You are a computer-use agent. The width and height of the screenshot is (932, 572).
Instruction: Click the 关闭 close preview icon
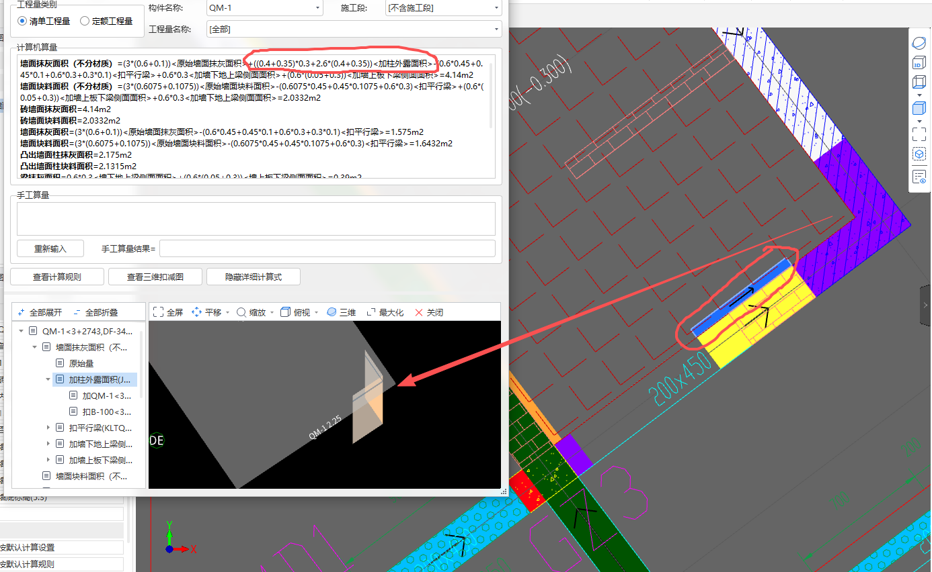(419, 312)
